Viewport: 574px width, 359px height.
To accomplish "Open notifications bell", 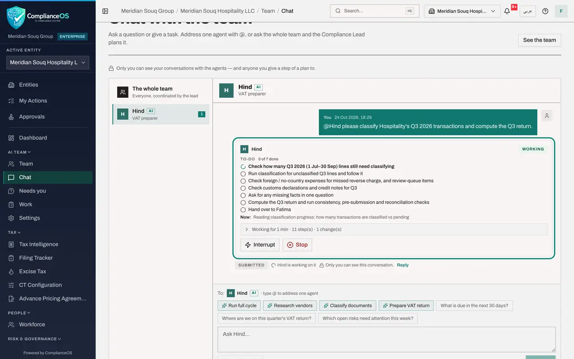I will tap(507, 11).
